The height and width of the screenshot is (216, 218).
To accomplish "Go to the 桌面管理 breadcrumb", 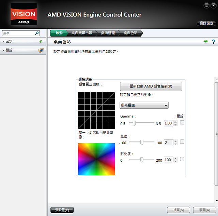I will coord(108,33).
